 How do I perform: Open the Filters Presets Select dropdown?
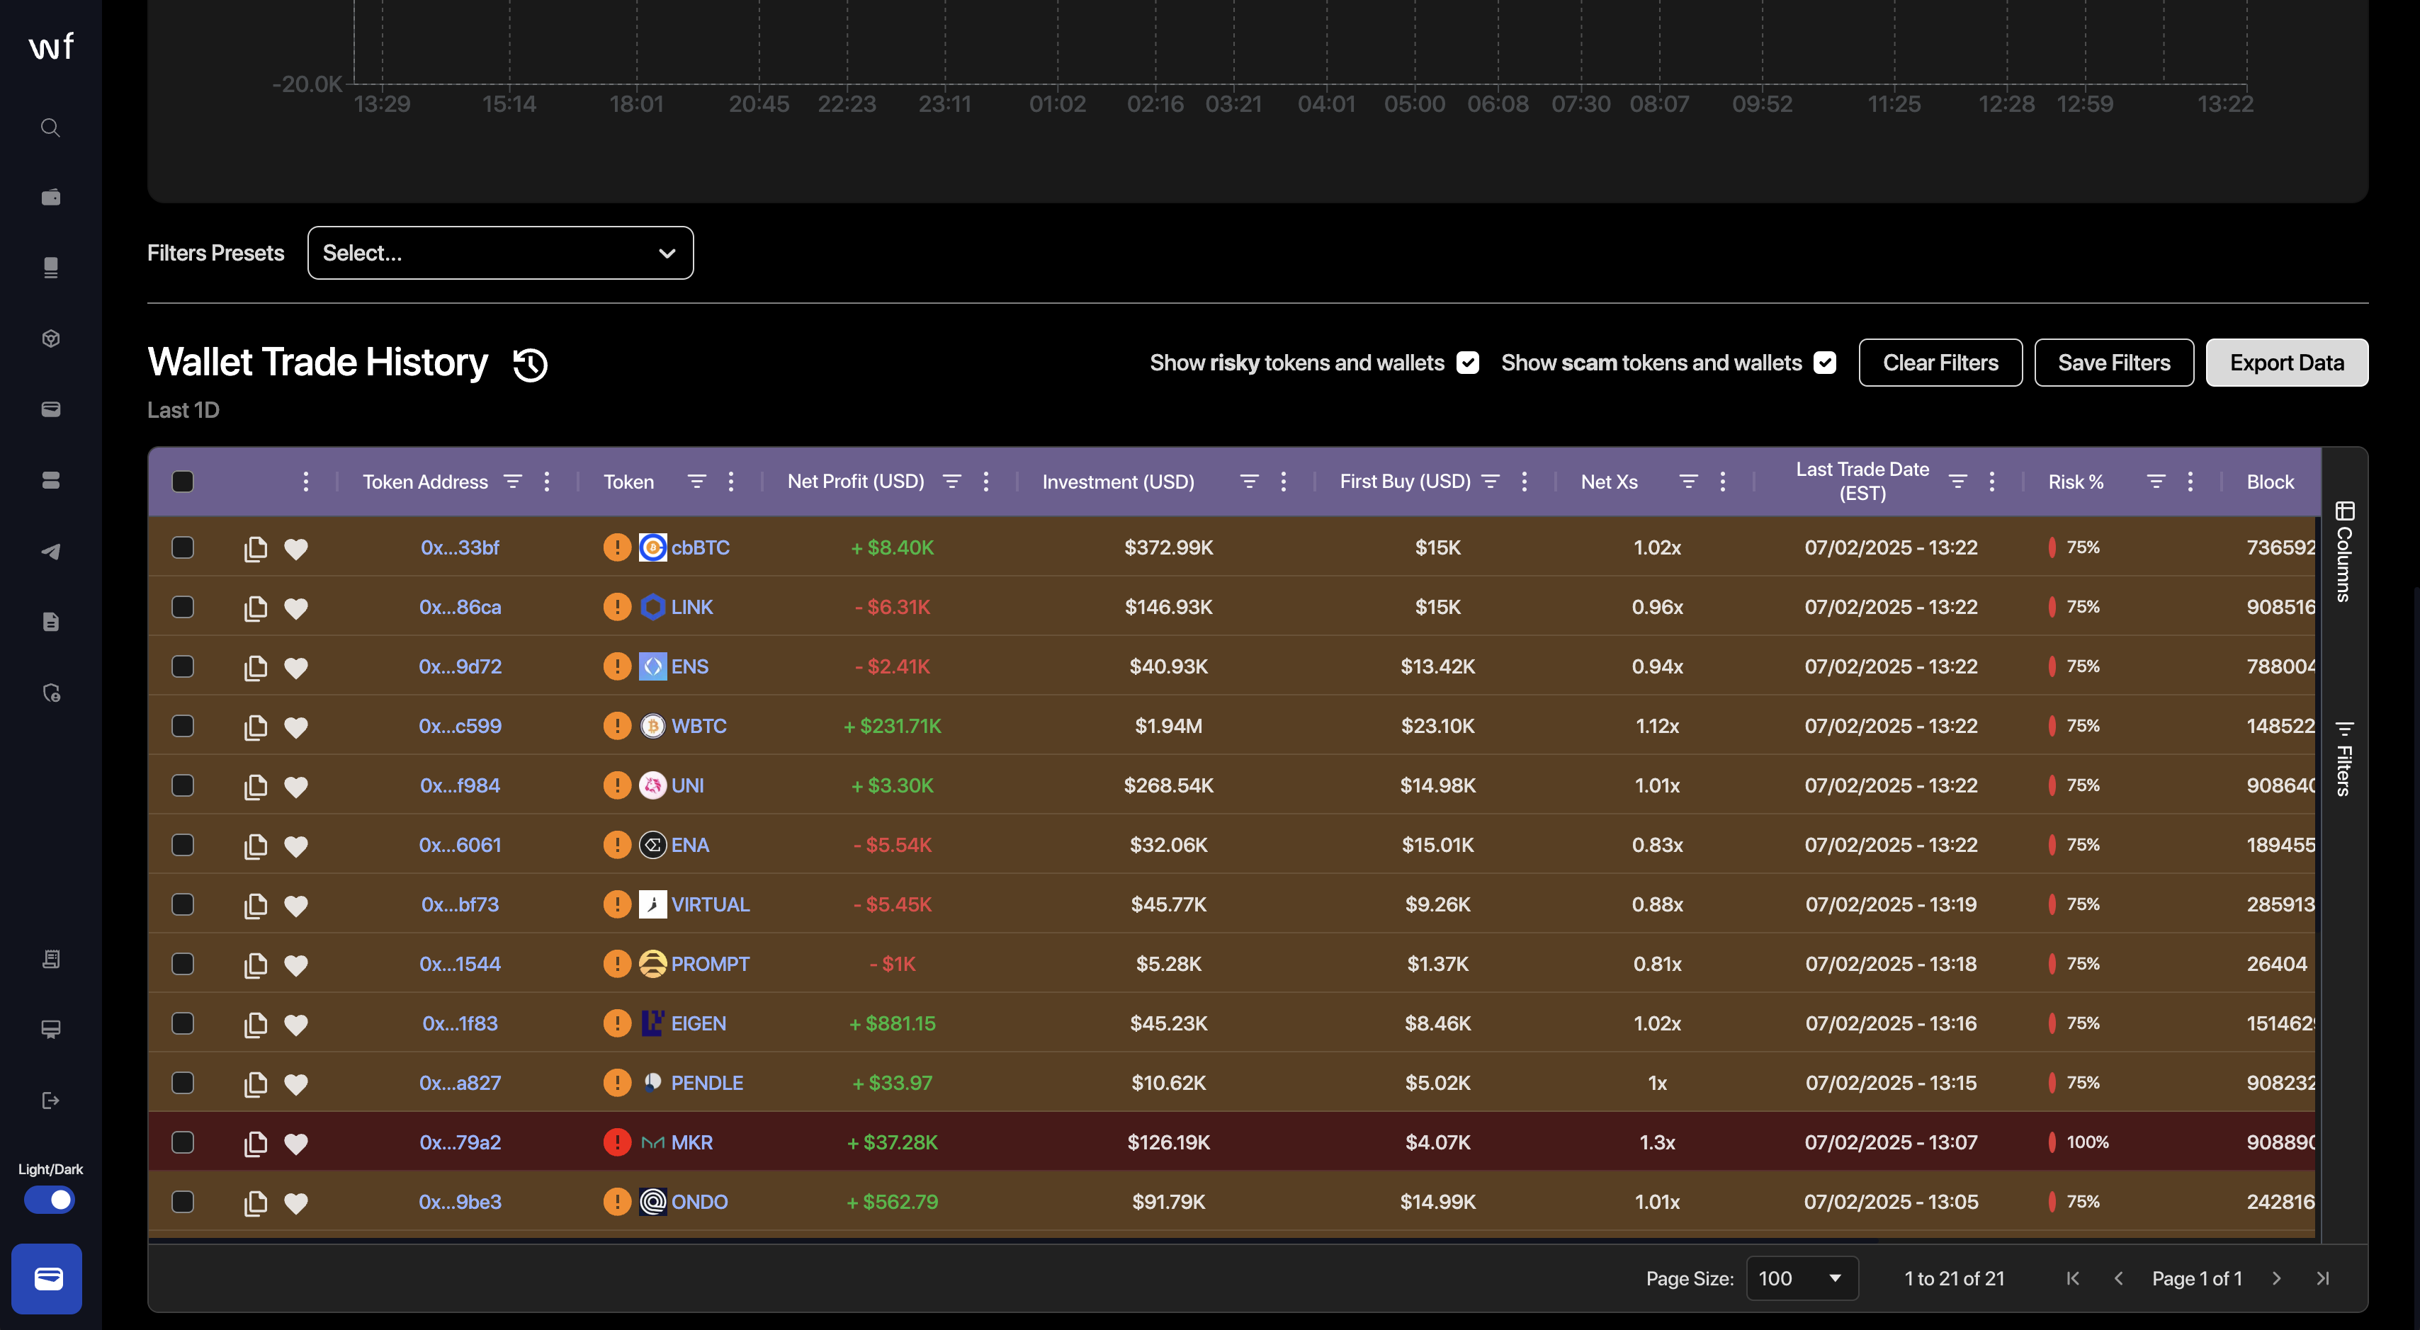pos(499,253)
